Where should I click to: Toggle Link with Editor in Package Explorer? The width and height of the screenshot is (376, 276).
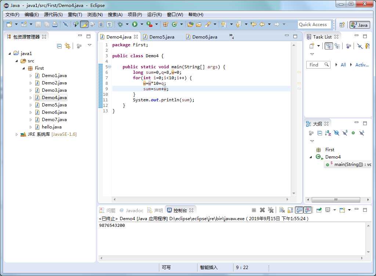click(68, 46)
